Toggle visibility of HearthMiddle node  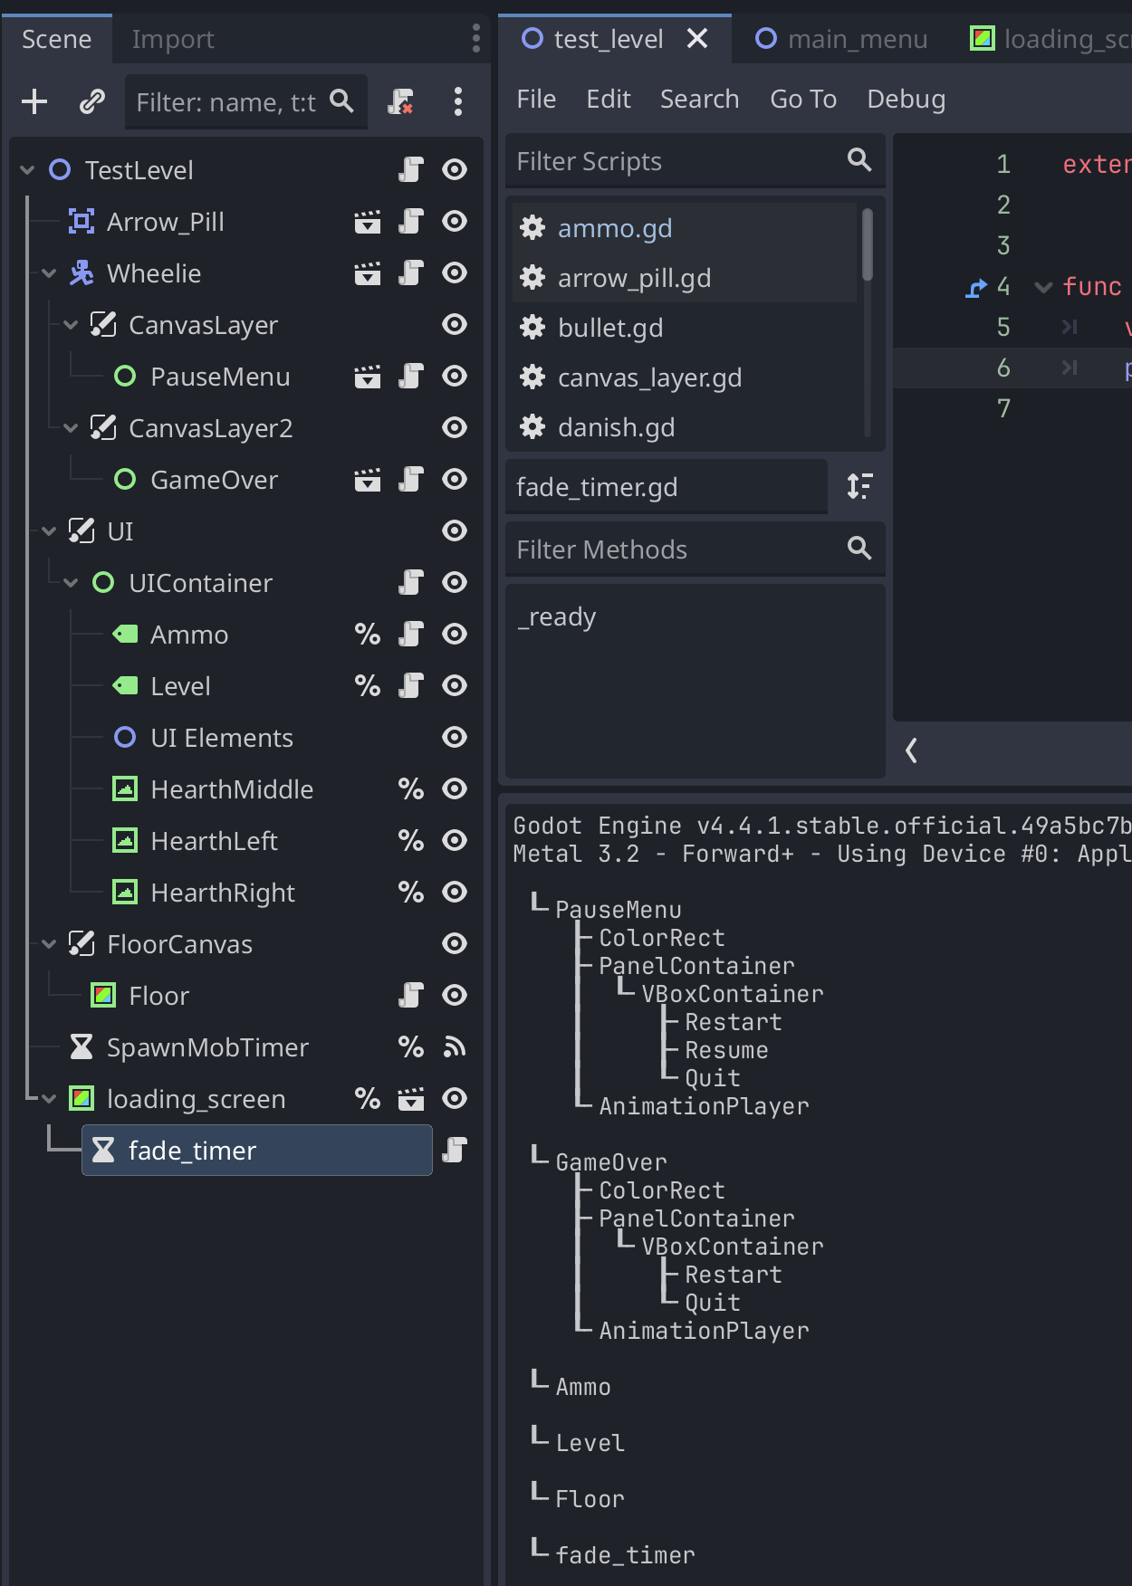(x=455, y=789)
